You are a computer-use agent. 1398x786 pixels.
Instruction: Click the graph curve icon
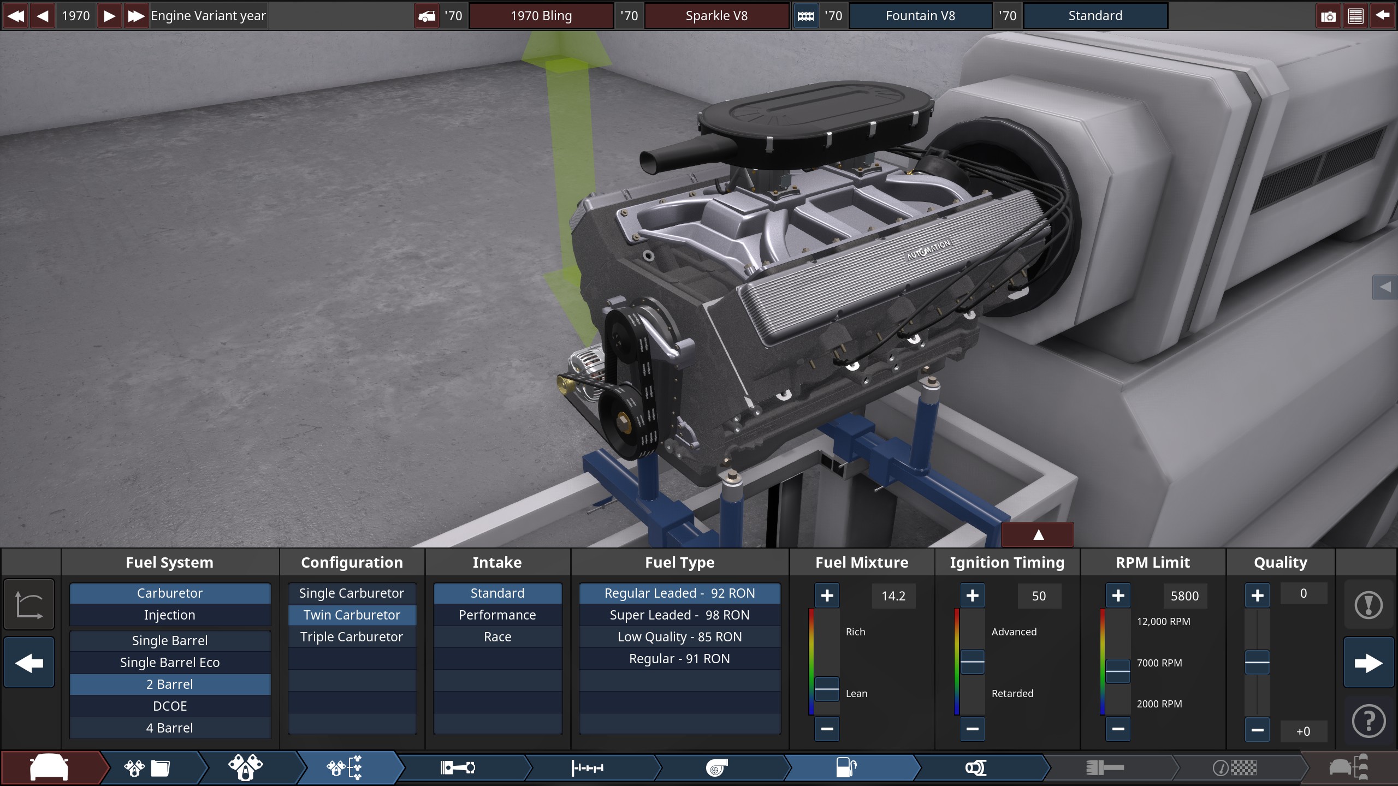point(29,605)
